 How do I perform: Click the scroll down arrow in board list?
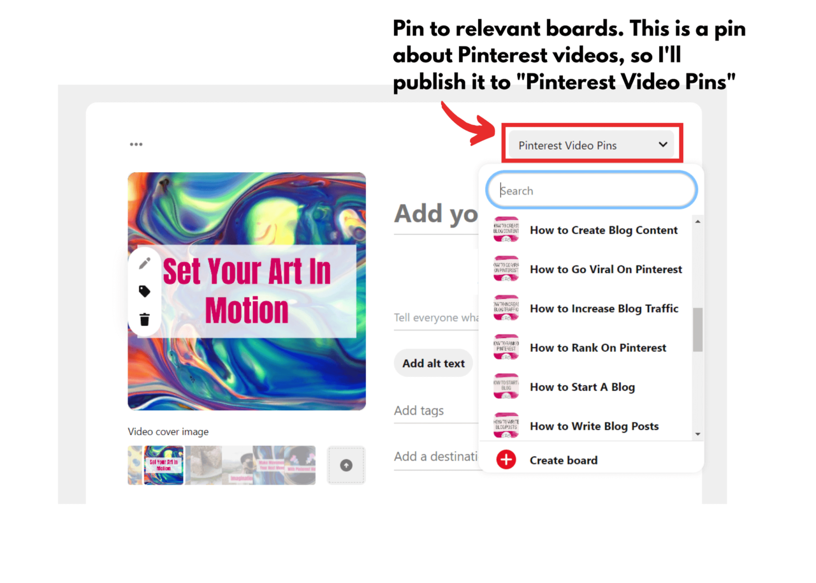click(698, 434)
